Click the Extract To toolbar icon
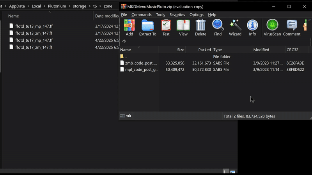Viewport: 312px width, 175px height. (x=147, y=27)
